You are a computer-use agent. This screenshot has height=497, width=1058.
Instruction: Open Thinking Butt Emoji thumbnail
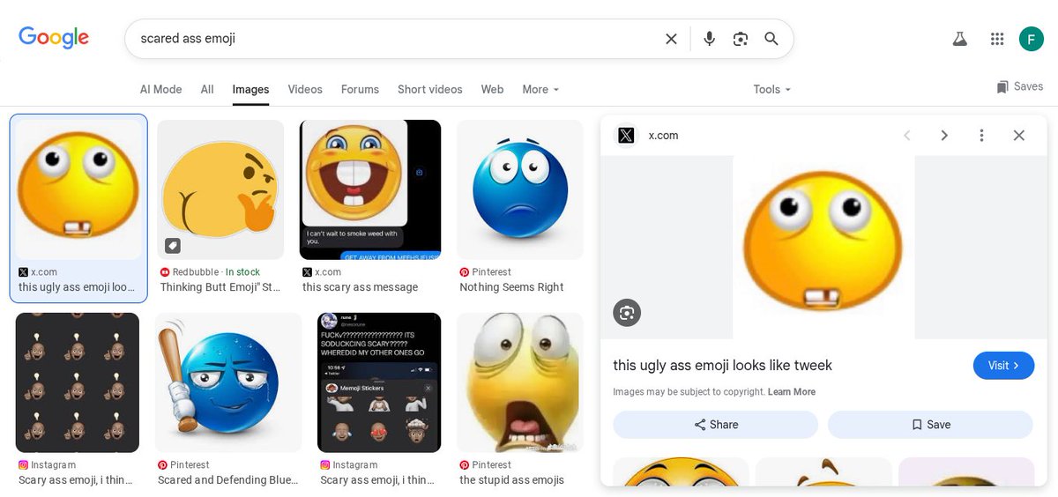(x=220, y=189)
